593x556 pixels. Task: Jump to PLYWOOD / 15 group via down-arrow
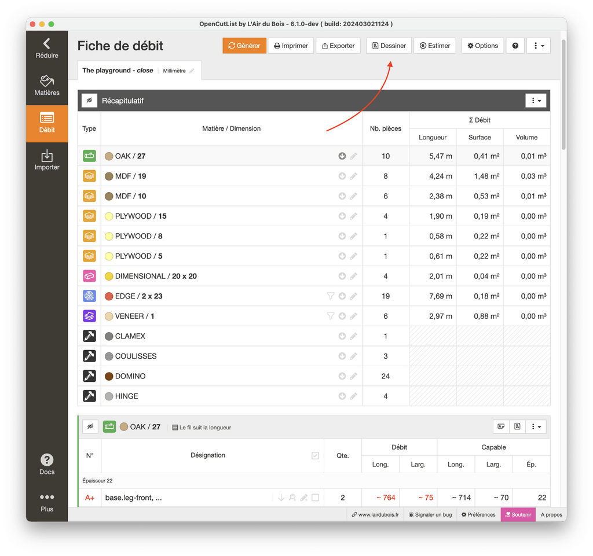342,216
